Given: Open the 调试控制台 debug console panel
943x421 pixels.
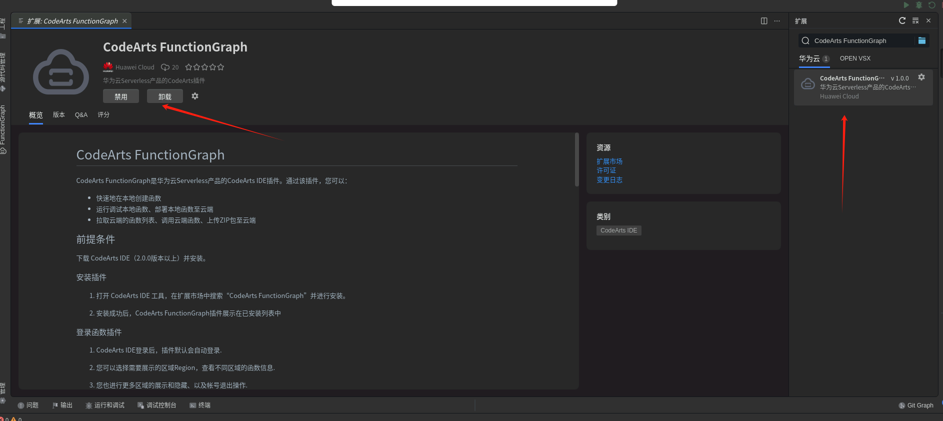Looking at the screenshot, I should click(x=157, y=405).
